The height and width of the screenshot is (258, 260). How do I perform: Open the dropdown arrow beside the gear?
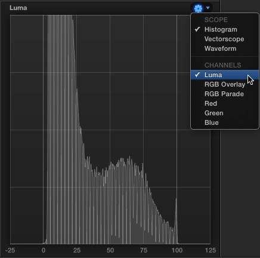click(208, 8)
